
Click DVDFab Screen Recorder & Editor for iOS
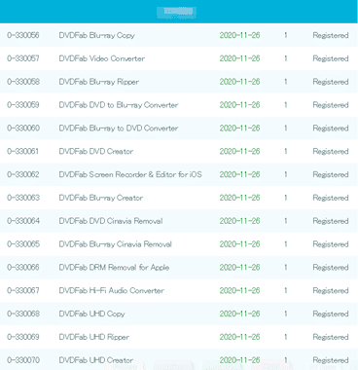point(130,174)
